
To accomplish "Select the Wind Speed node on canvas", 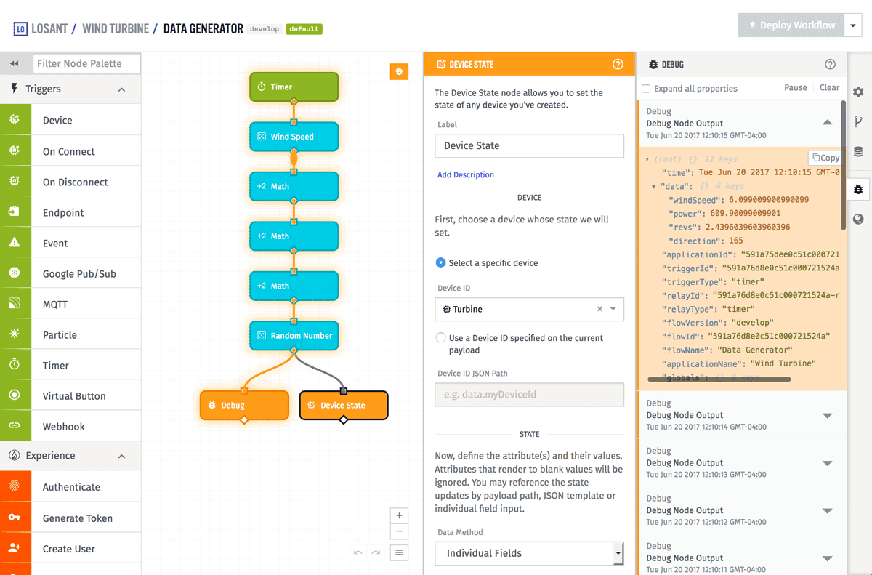I will (x=294, y=137).
